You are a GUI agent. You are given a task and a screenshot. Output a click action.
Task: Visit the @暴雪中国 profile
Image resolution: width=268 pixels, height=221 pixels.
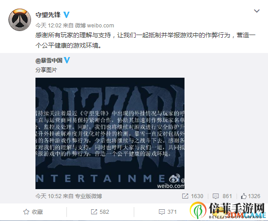pyautogui.click(x=49, y=60)
